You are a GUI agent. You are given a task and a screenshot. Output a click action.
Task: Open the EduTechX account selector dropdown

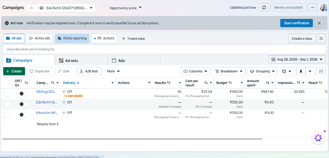[61, 8]
